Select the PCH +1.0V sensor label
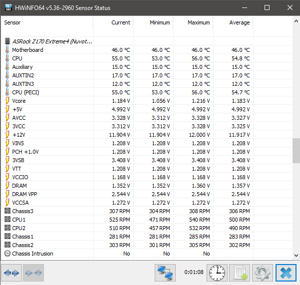The width and height of the screenshot is (300, 285). click(x=25, y=152)
